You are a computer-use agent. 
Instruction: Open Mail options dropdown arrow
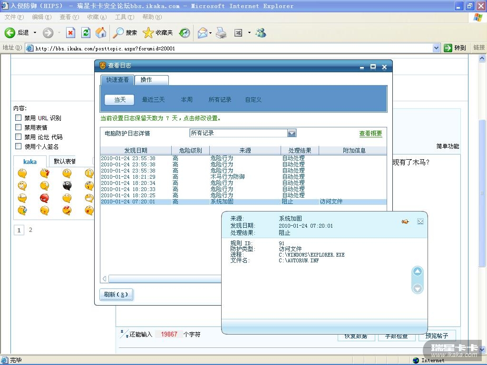[x=211, y=33]
